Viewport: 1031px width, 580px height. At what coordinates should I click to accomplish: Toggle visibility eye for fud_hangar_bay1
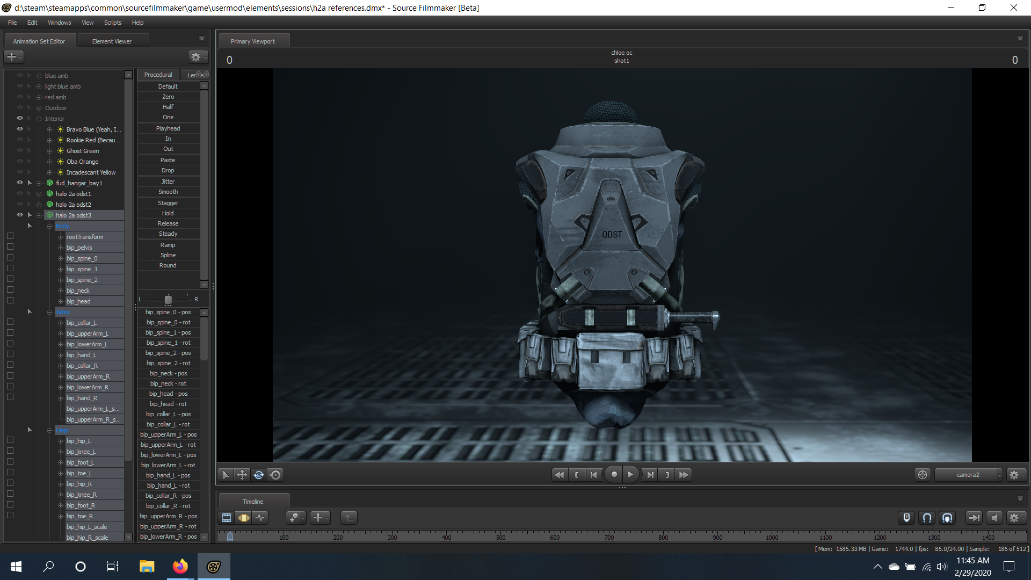tap(20, 183)
